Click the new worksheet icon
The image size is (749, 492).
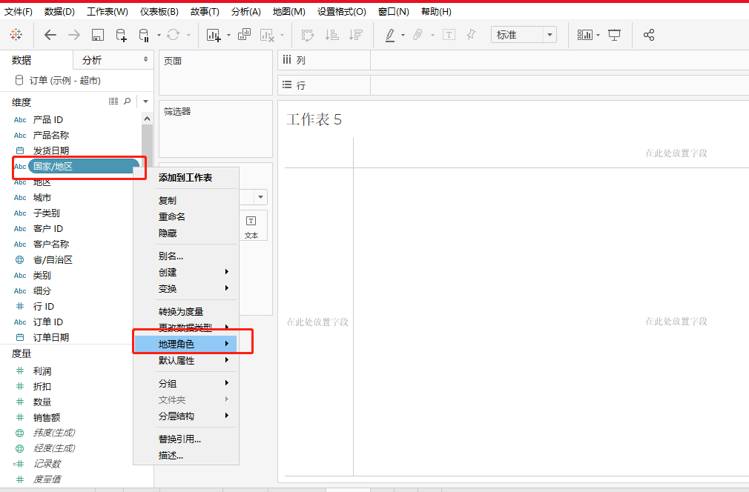(x=214, y=35)
